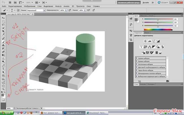Toggle the brush panel button in options bar

pyautogui.click(x=18, y=10)
